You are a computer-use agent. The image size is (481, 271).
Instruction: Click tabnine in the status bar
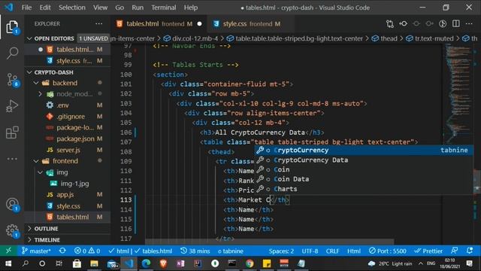[231, 251]
